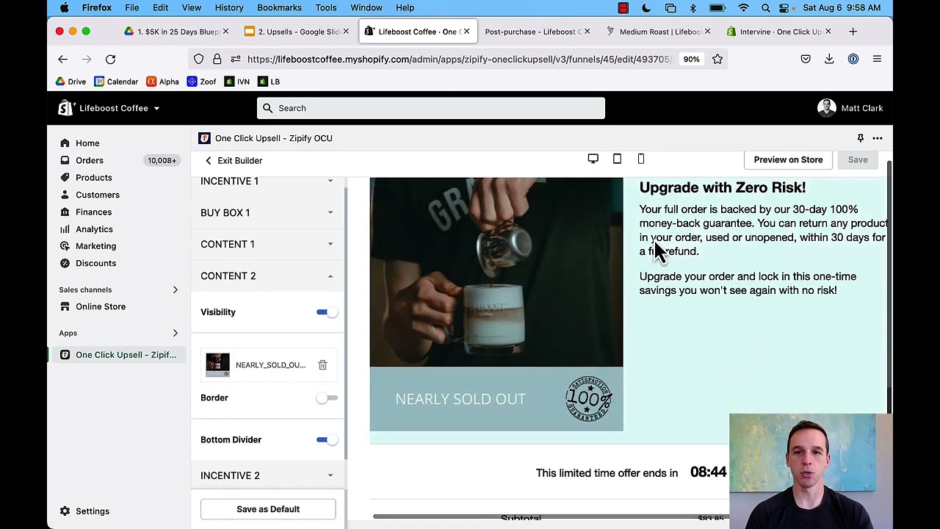
Task: Open the IVN bookmark
Action: (x=236, y=82)
